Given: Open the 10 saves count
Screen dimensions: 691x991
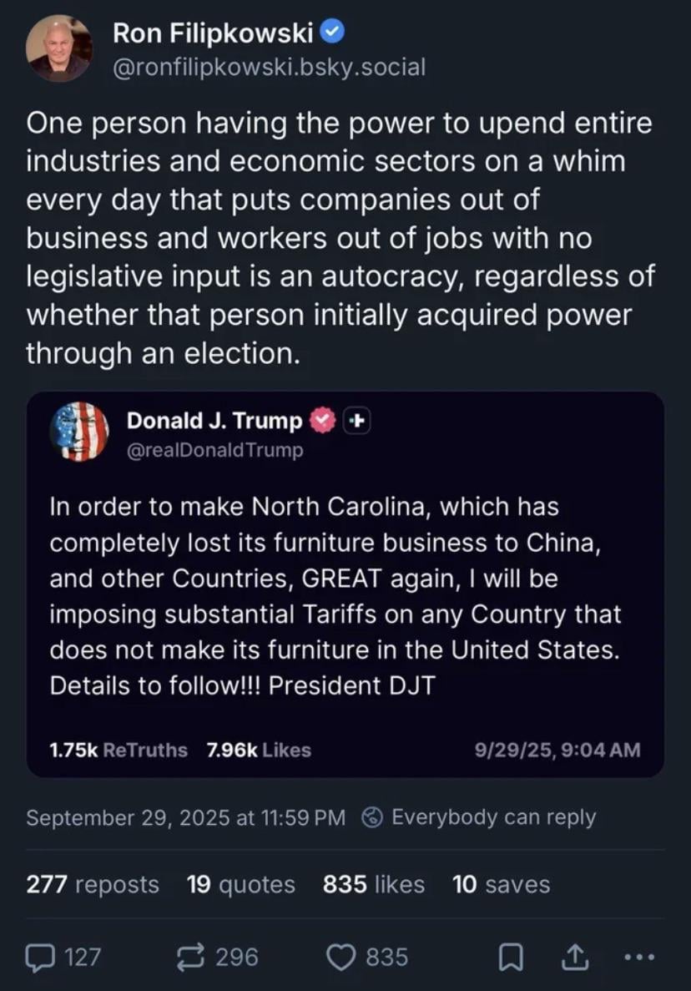Looking at the screenshot, I should (501, 884).
